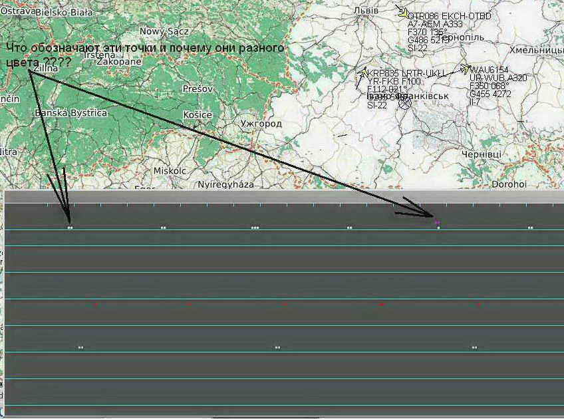This screenshot has width=564, height=419.
Task: Select the center red dot of the middle track
Action: pyautogui.click(x=285, y=304)
